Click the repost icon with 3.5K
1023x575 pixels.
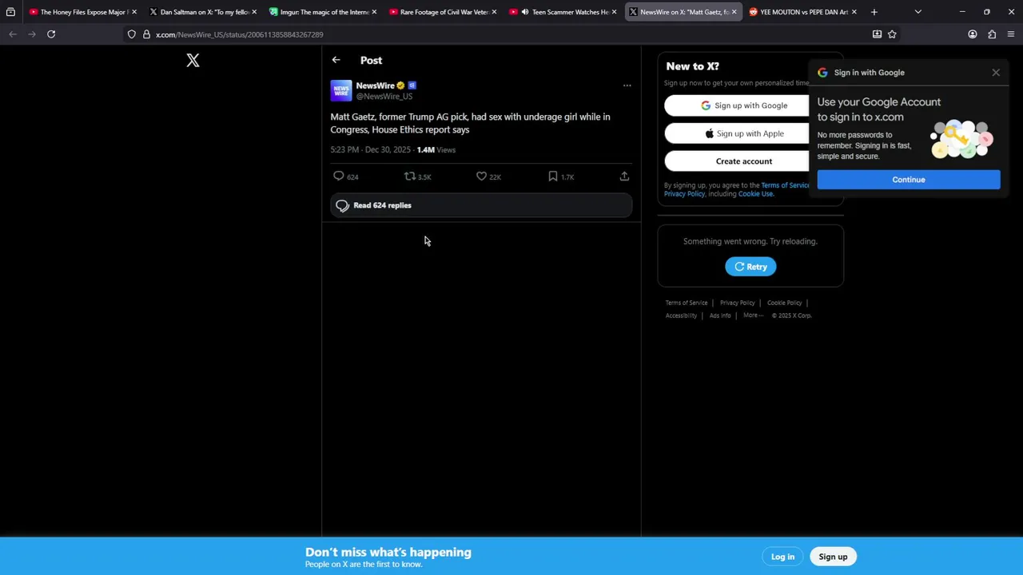click(x=409, y=176)
